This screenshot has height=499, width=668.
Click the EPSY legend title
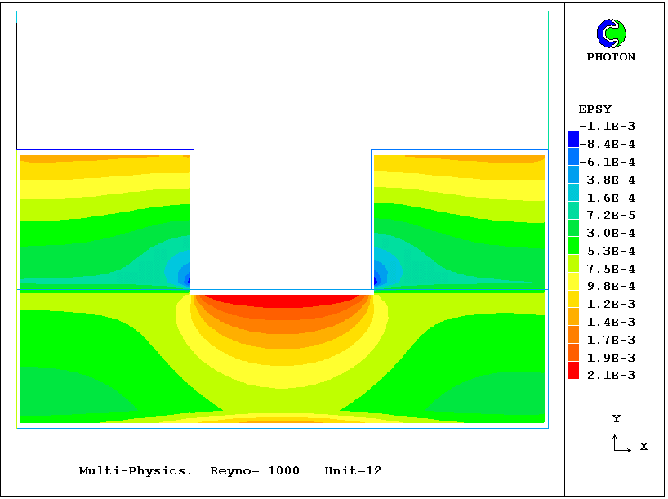(595, 109)
